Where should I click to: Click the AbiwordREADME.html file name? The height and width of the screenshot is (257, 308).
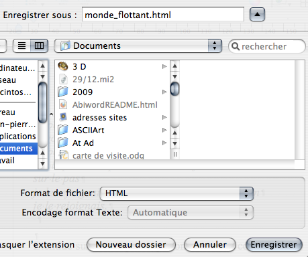[x=115, y=104]
